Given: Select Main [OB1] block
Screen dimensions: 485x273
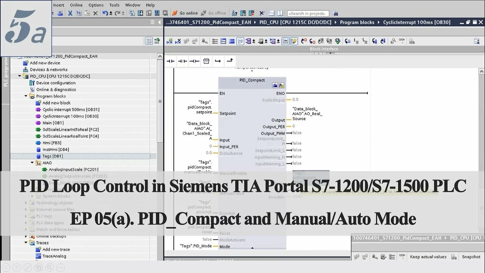Looking at the screenshot, I should [x=53, y=123].
